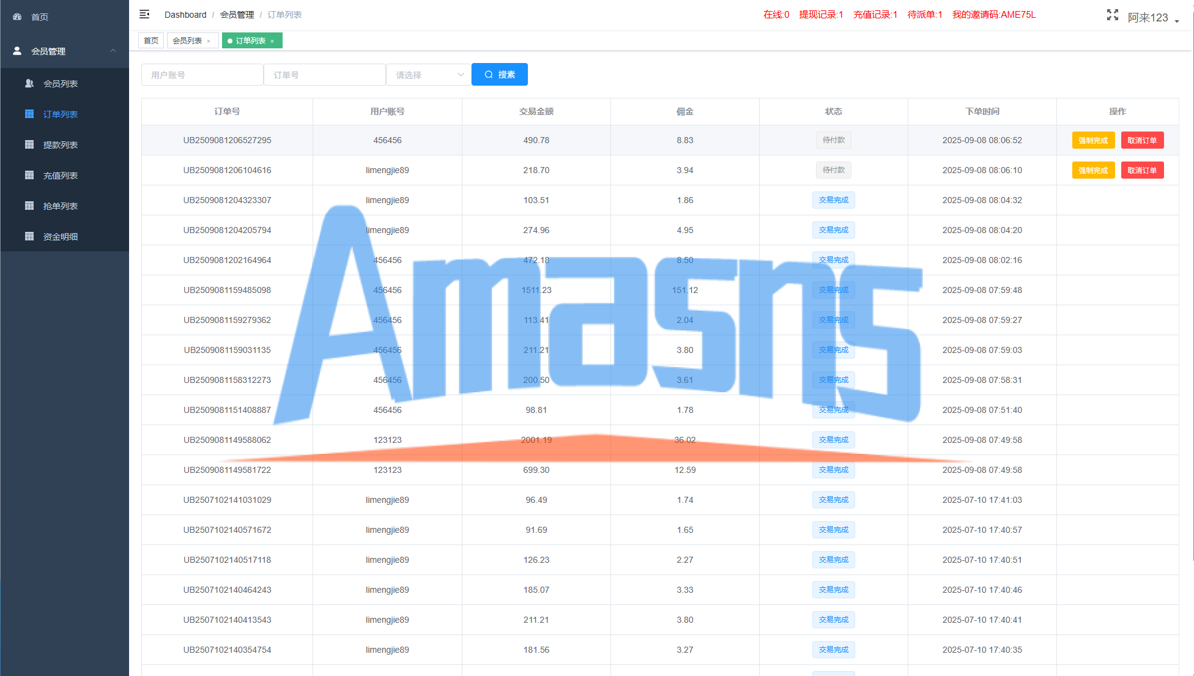Image resolution: width=1194 pixels, height=676 pixels.
Task: Close the 订单列表 tab
Action: tap(272, 41)
